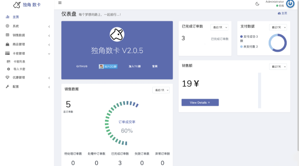Click the 在线 status indicator
The height and width of the screenshot is (166, 299).
click(280, 6)
